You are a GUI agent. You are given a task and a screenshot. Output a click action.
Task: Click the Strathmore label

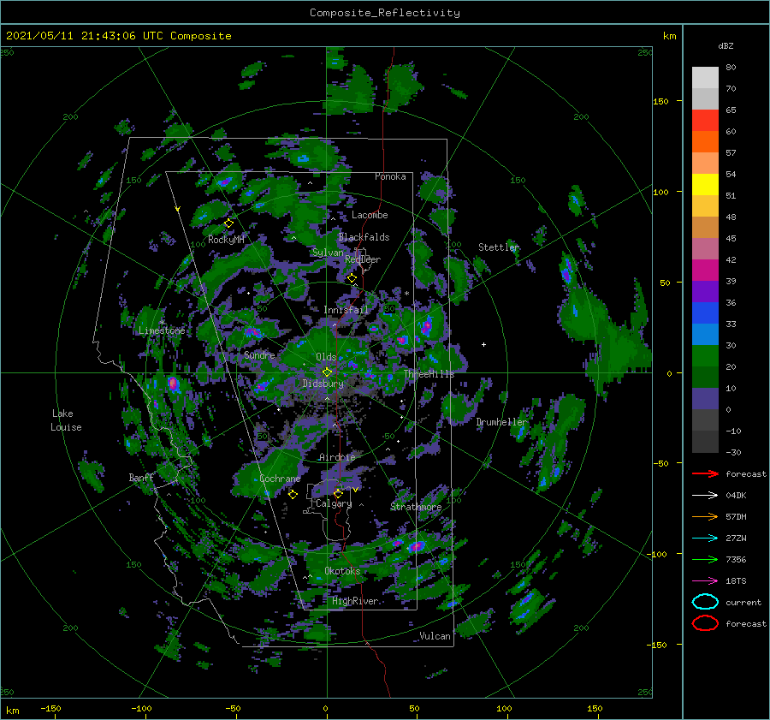416,507
